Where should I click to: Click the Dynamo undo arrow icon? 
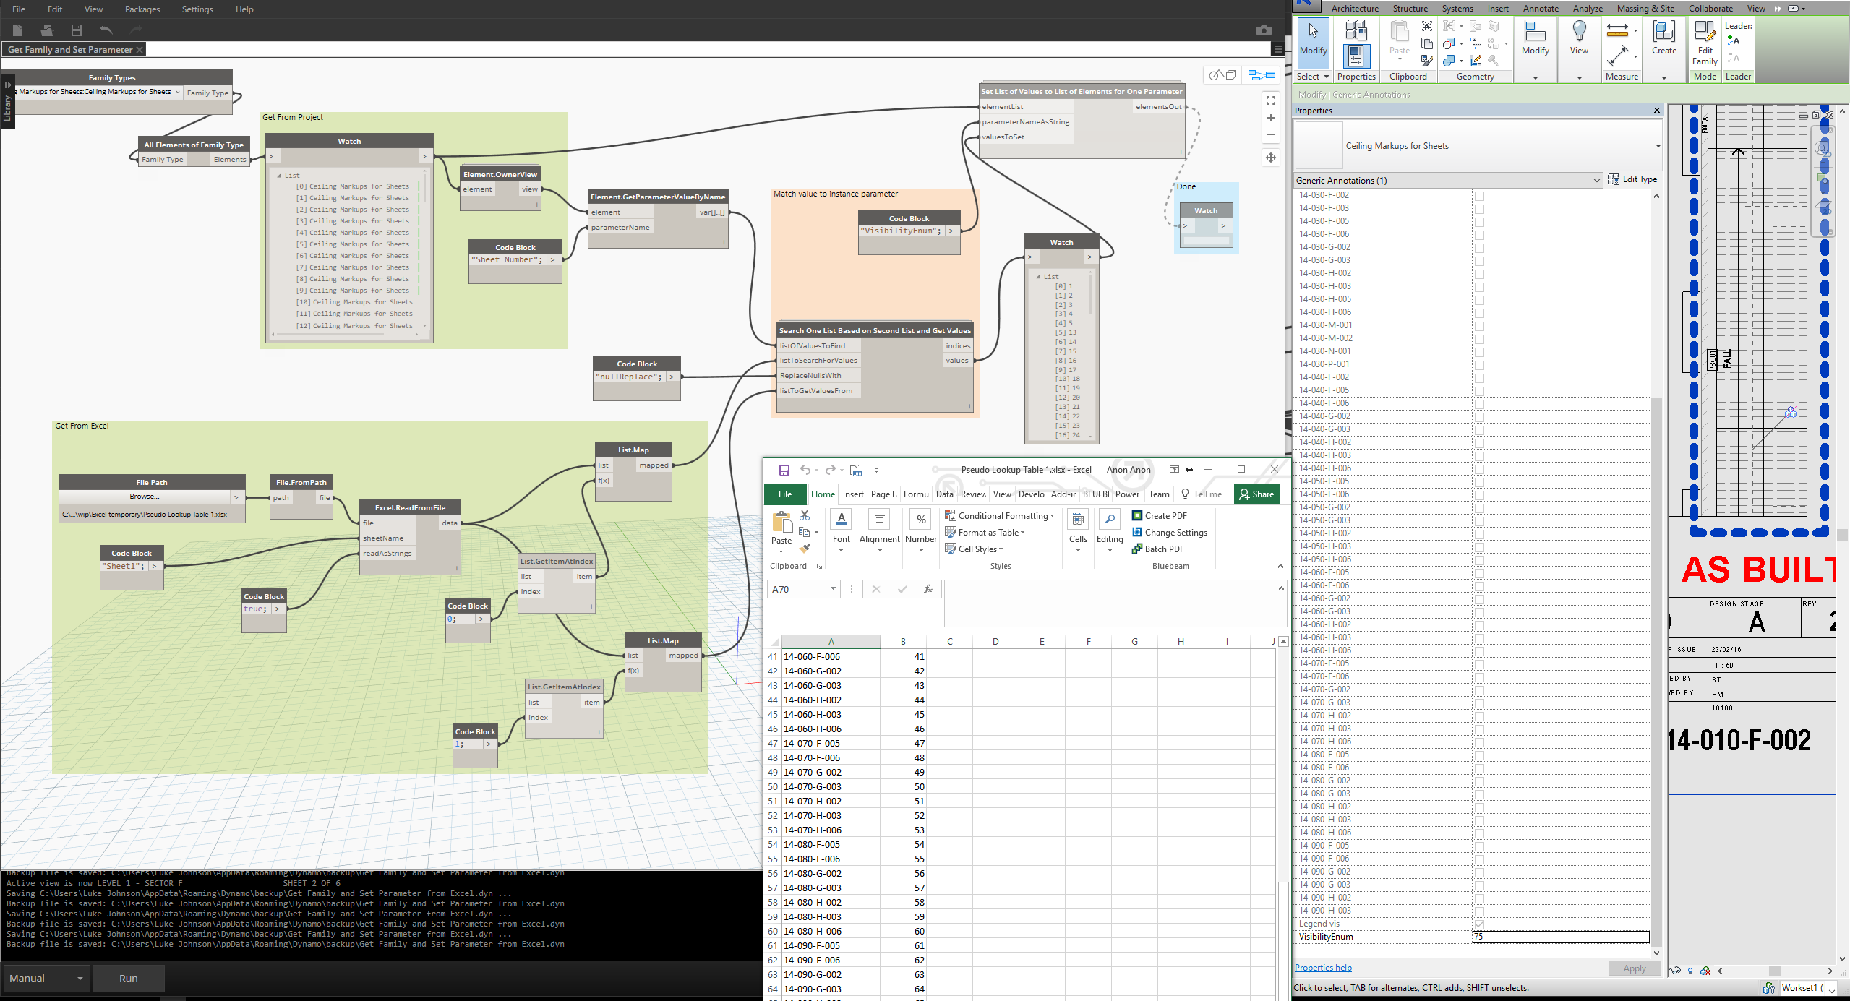click(x=106, y=30)
